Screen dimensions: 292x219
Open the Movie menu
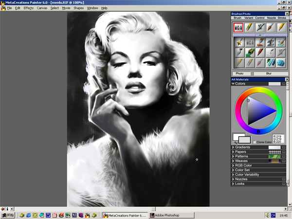click(66, 8)
